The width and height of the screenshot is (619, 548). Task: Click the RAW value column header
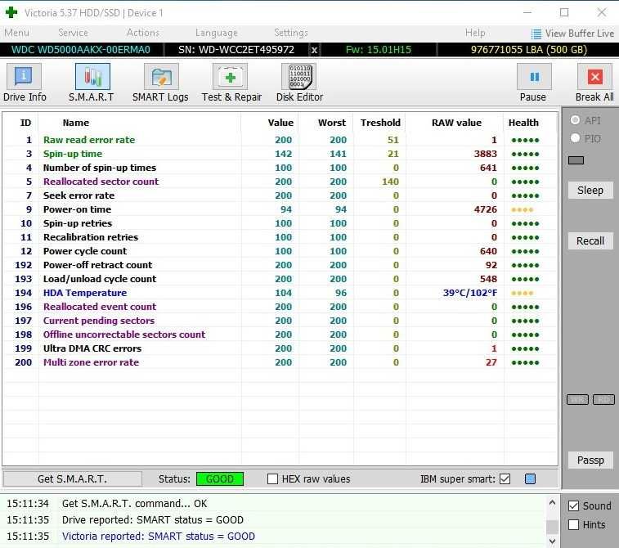coord(456,123)
